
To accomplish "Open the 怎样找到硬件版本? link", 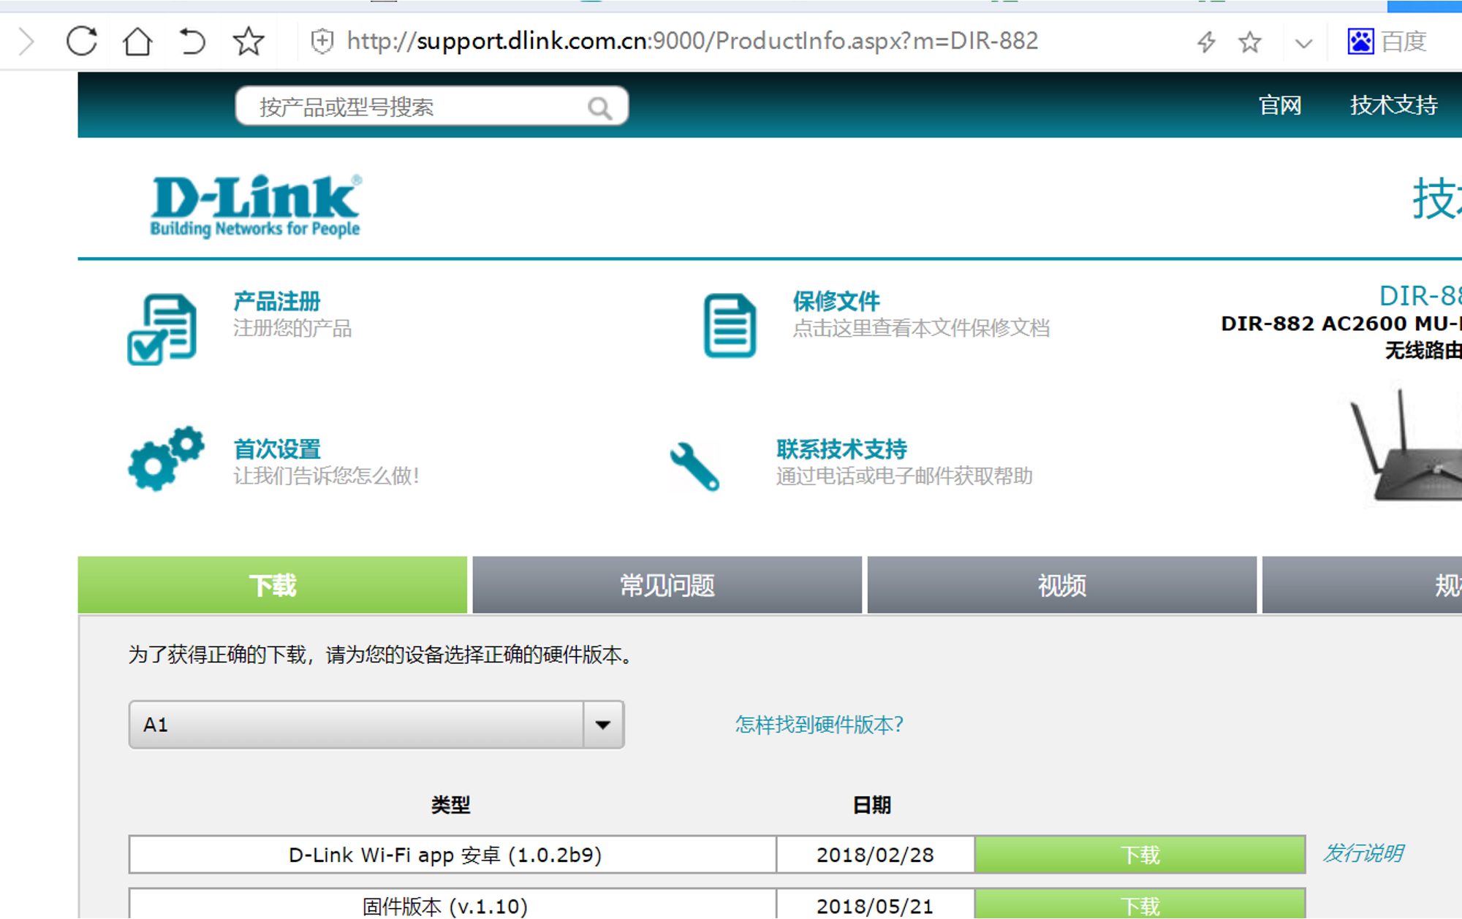I will click(819, 725).
